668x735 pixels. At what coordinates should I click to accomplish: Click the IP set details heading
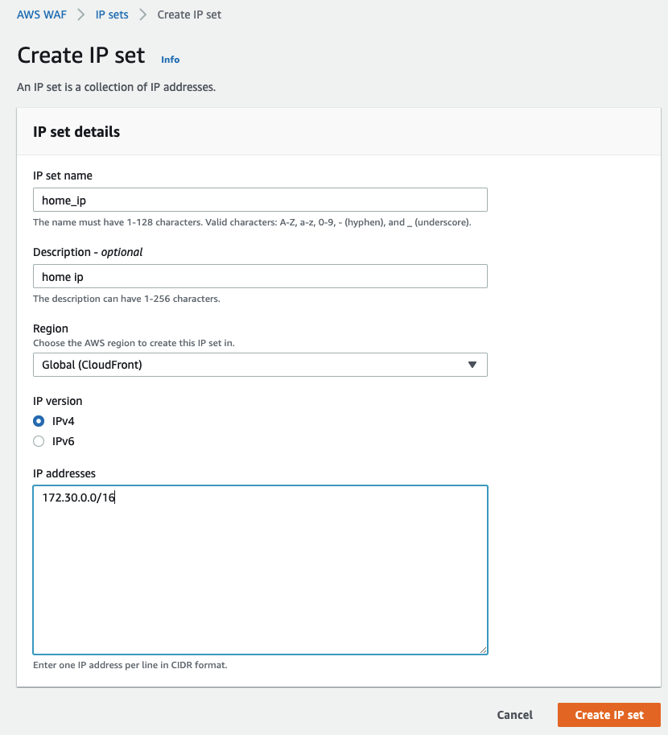(x=76, y=132)
